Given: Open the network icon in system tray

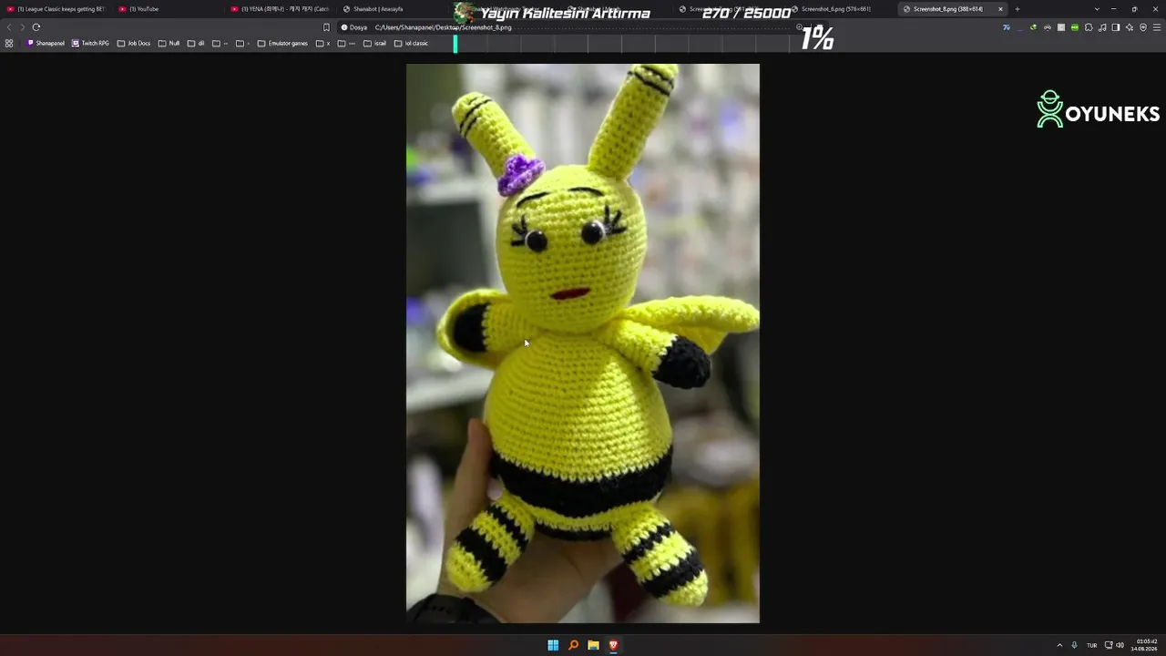Looking at the screenshot, I should [1108, 645].
